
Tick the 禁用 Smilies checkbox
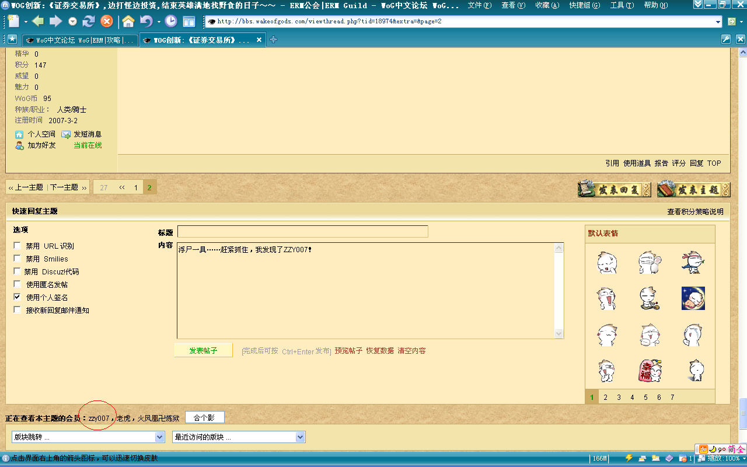(18, 259)
